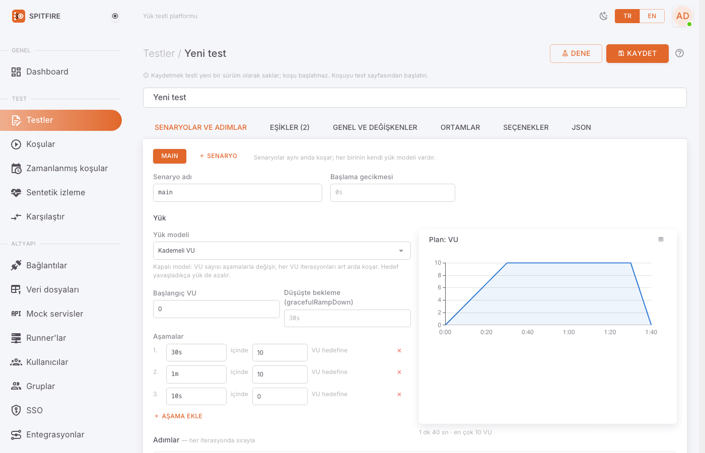Add a new scenario with + Senaryo

(x=219, y=156)
